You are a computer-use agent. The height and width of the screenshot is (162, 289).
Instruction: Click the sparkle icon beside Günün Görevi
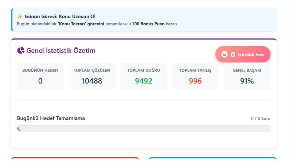[x=20, y=17]
